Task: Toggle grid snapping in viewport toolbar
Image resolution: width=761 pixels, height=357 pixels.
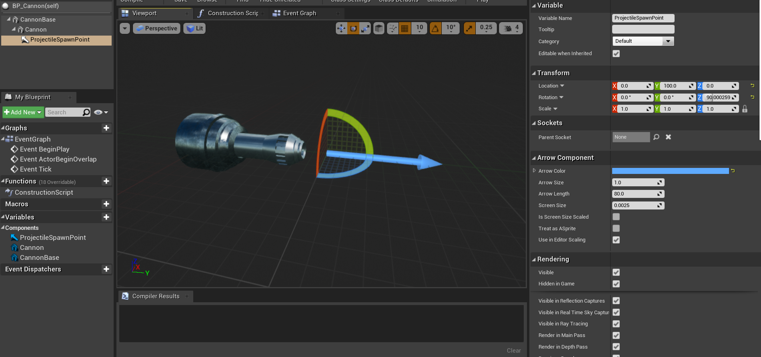Action: tap(405, 28)
